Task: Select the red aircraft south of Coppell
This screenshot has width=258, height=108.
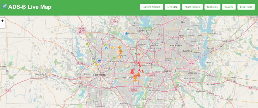Action: tap(139, 55)
